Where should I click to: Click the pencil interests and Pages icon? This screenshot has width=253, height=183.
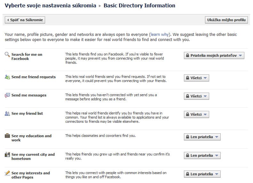tap(7, 173)
